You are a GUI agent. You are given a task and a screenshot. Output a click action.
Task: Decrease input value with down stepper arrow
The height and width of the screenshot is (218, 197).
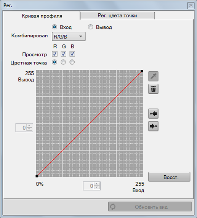coord(97,188)
